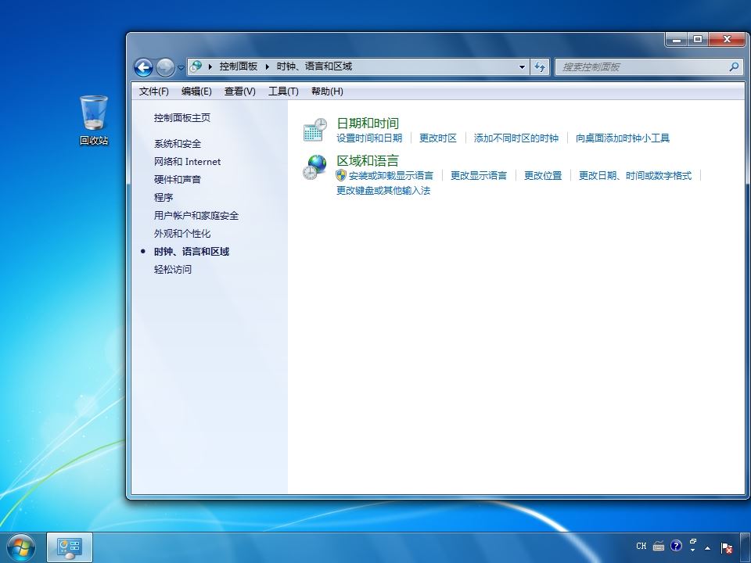Click the Back navigation arrow button
This screenshot has width=751, height=563.
click(143, 67)
